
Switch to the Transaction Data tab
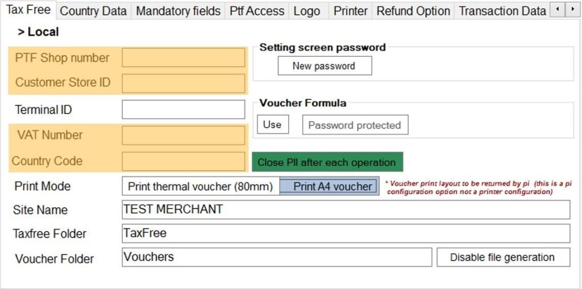[x=502, y=11]
